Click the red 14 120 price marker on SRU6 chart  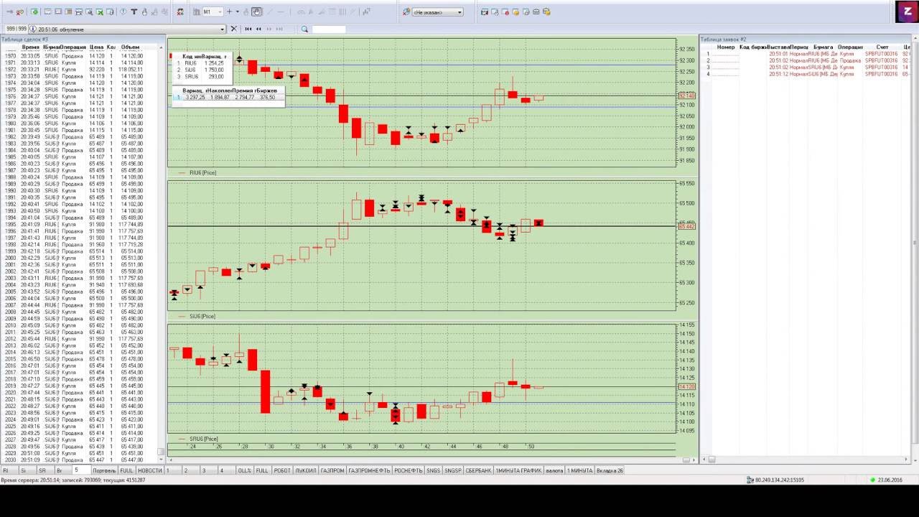(686, 387)
